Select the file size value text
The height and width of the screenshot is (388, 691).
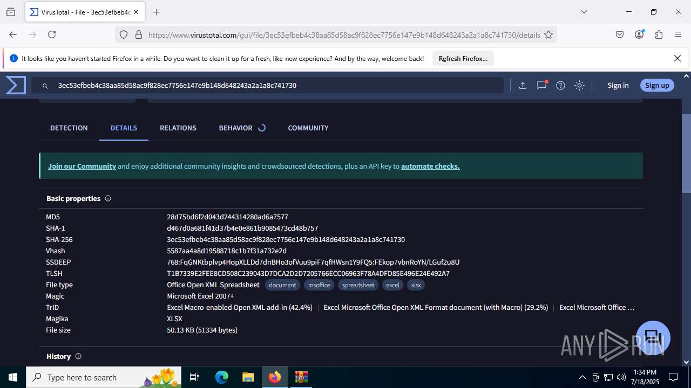(202, 330)
